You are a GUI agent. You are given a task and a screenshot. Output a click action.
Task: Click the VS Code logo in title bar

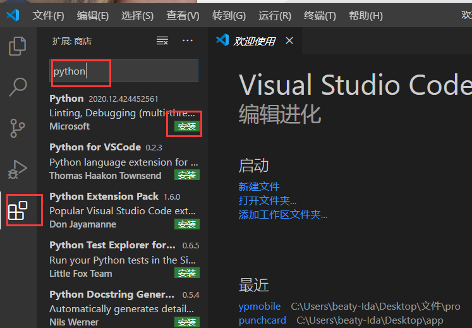pyautogui.click(x=13, y=15)
